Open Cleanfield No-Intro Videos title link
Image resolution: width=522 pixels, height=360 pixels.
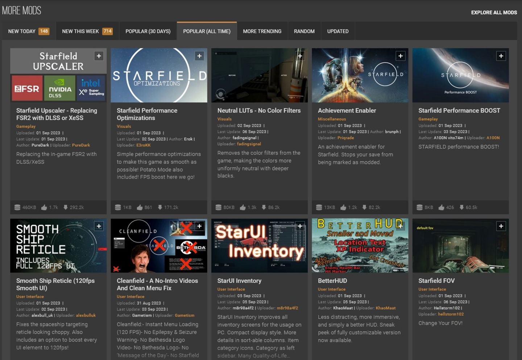tap(157, 284)
